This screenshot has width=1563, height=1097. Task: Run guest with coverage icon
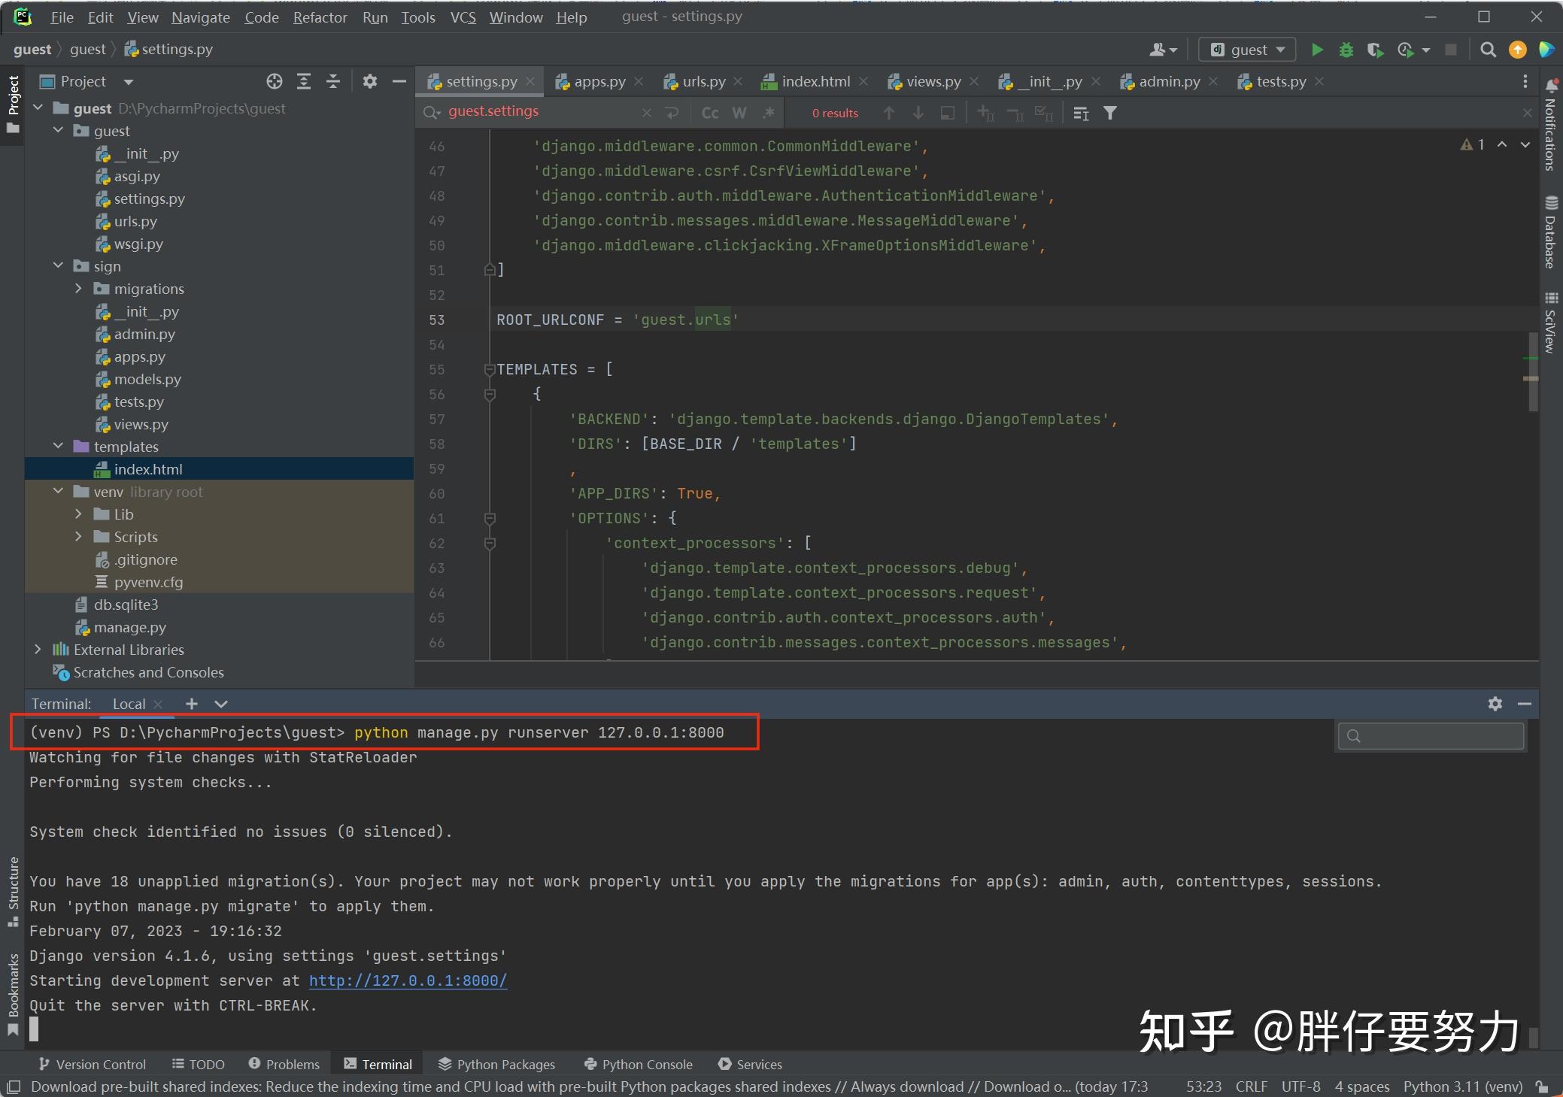pos(1375,50)
